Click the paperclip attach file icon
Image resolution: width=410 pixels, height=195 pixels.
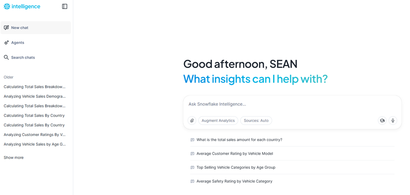192,121
